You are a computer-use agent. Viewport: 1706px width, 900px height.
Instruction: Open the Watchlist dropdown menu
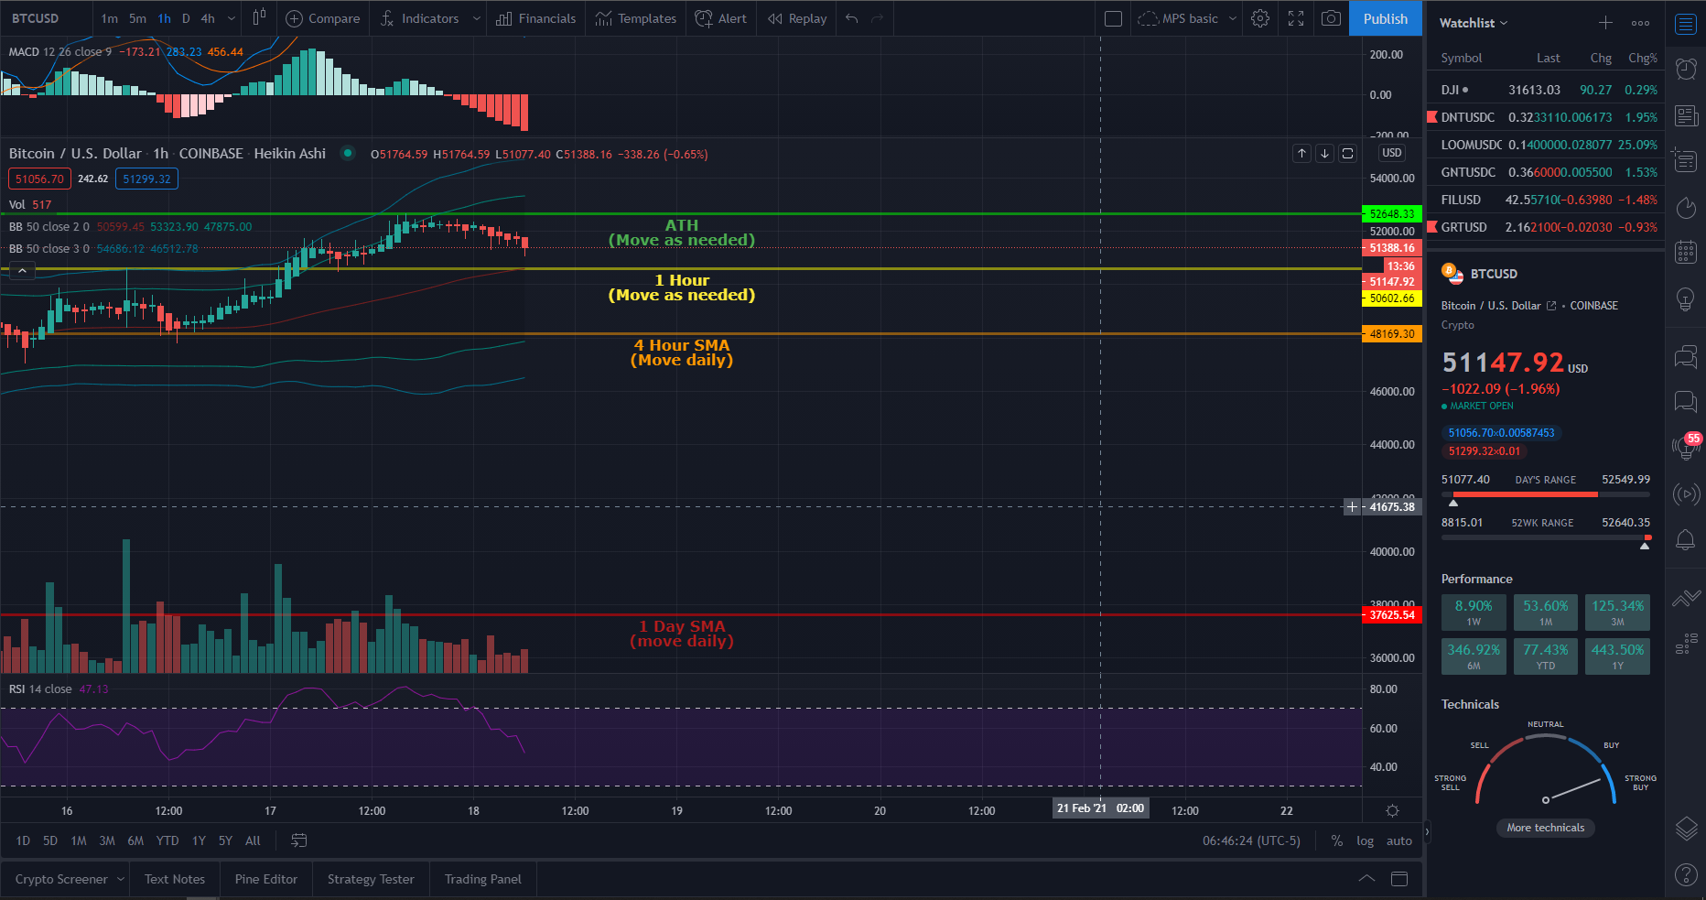tap(1473, 23)
